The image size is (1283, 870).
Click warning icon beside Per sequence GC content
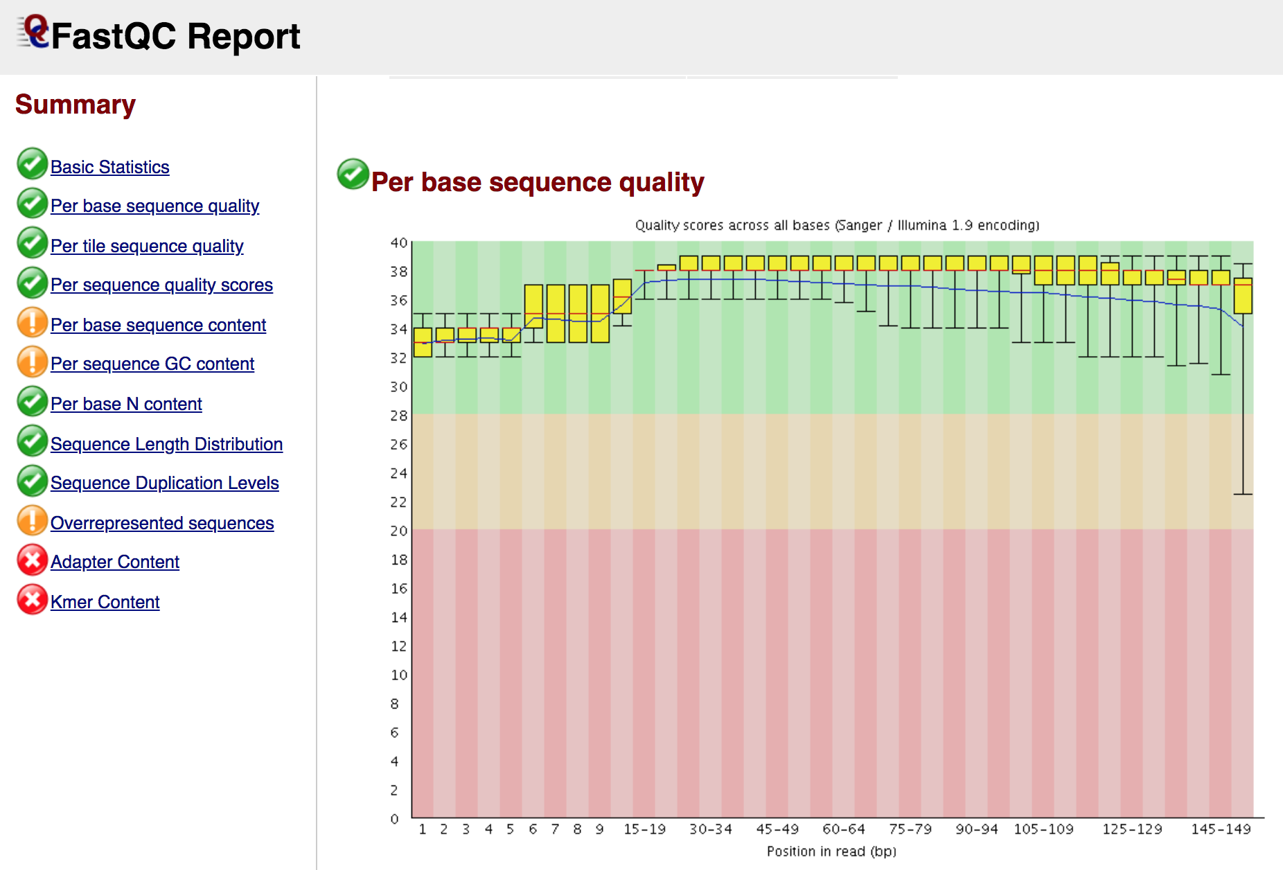click(32, 362)
